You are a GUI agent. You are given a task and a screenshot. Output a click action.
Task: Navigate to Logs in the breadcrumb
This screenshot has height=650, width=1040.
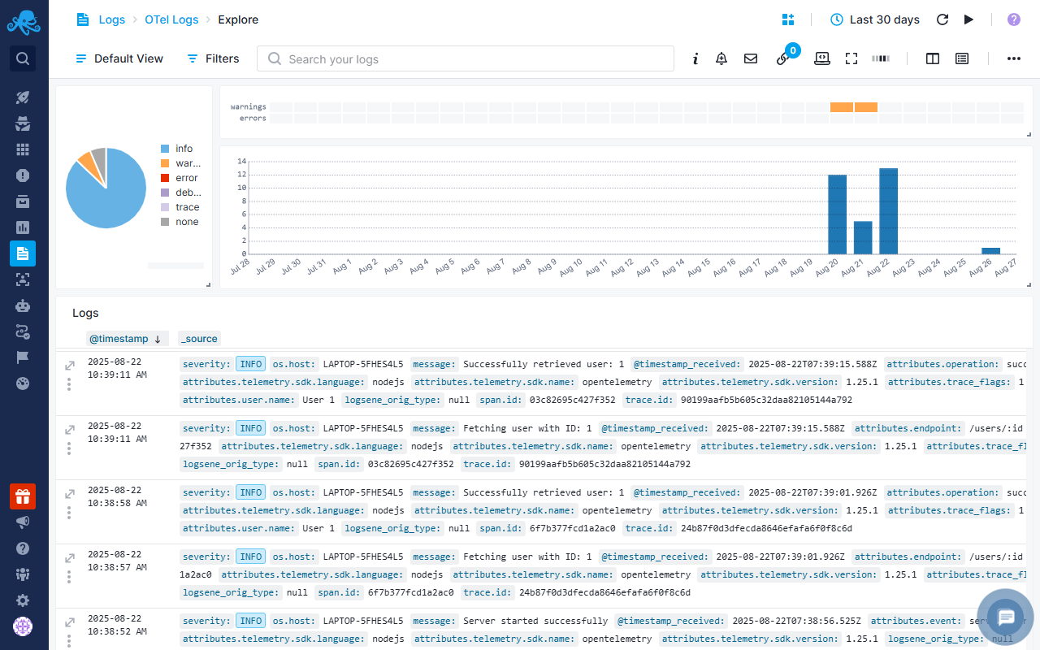pyautogui.click(x=111, y=19)
